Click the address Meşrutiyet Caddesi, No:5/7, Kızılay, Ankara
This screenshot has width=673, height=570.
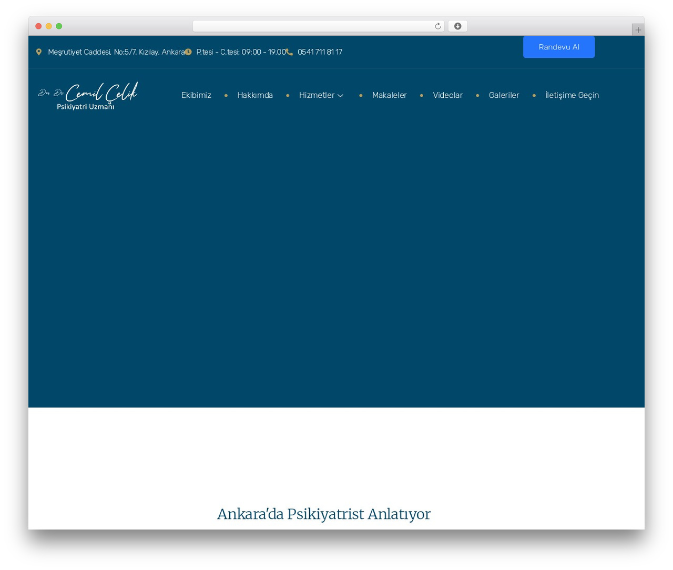[116, 52]
